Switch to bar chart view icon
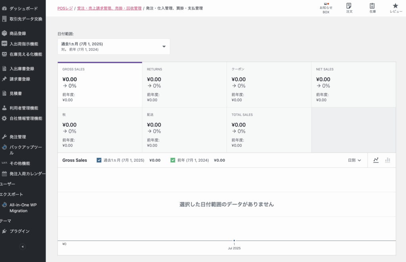This screenshot has height=262, width=406. pyautogui.click(x=387, y=160)
